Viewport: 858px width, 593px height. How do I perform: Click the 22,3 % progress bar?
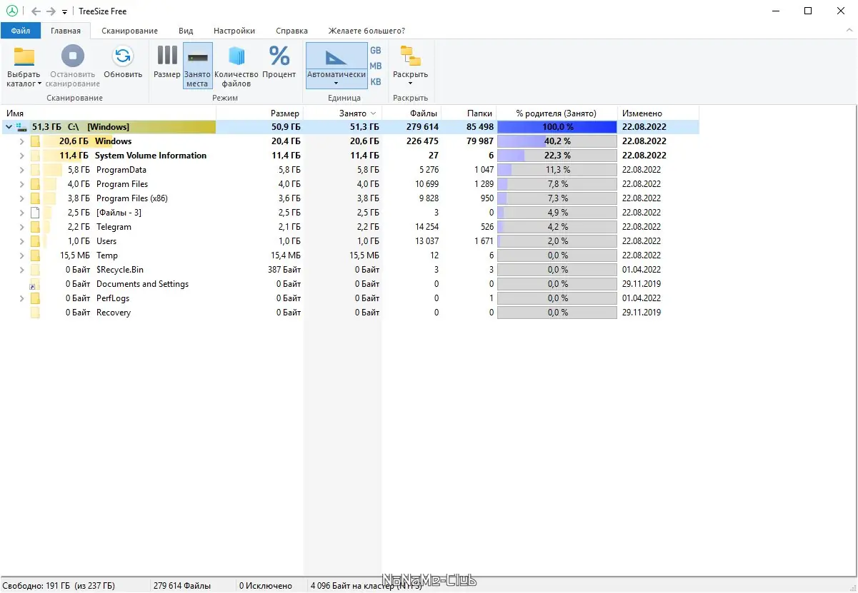click(557, 156)
